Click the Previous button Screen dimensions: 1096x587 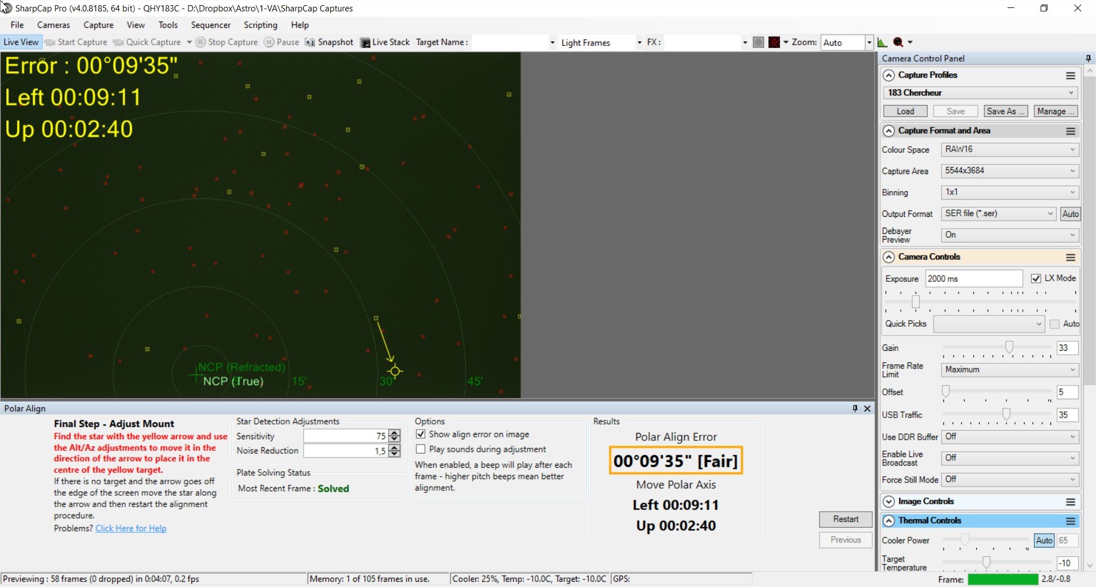click(845, 540)
